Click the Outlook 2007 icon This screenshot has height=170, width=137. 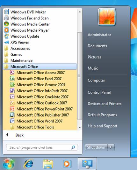12,103
